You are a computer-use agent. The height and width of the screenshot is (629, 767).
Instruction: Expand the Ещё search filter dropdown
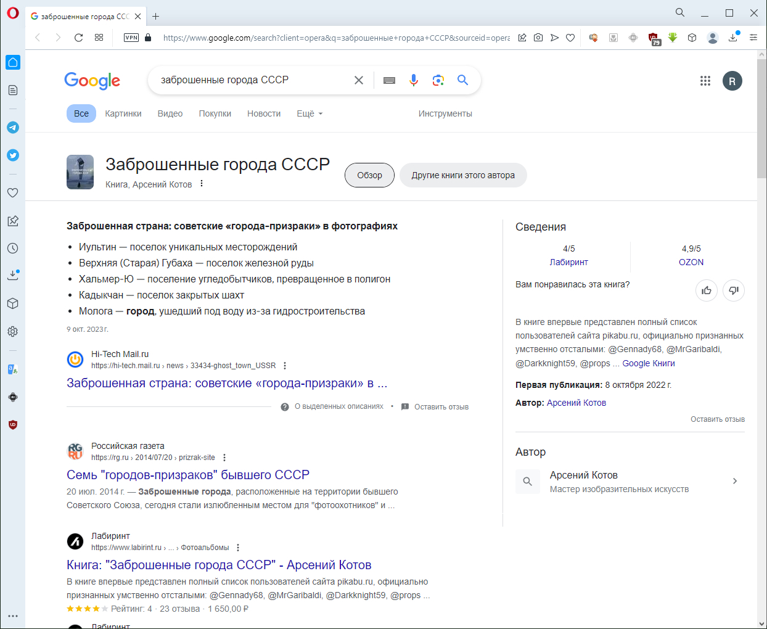[x=310, y=113]
